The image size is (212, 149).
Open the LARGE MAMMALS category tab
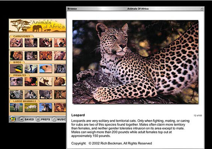pyautogui.click(x=25, y=101)
